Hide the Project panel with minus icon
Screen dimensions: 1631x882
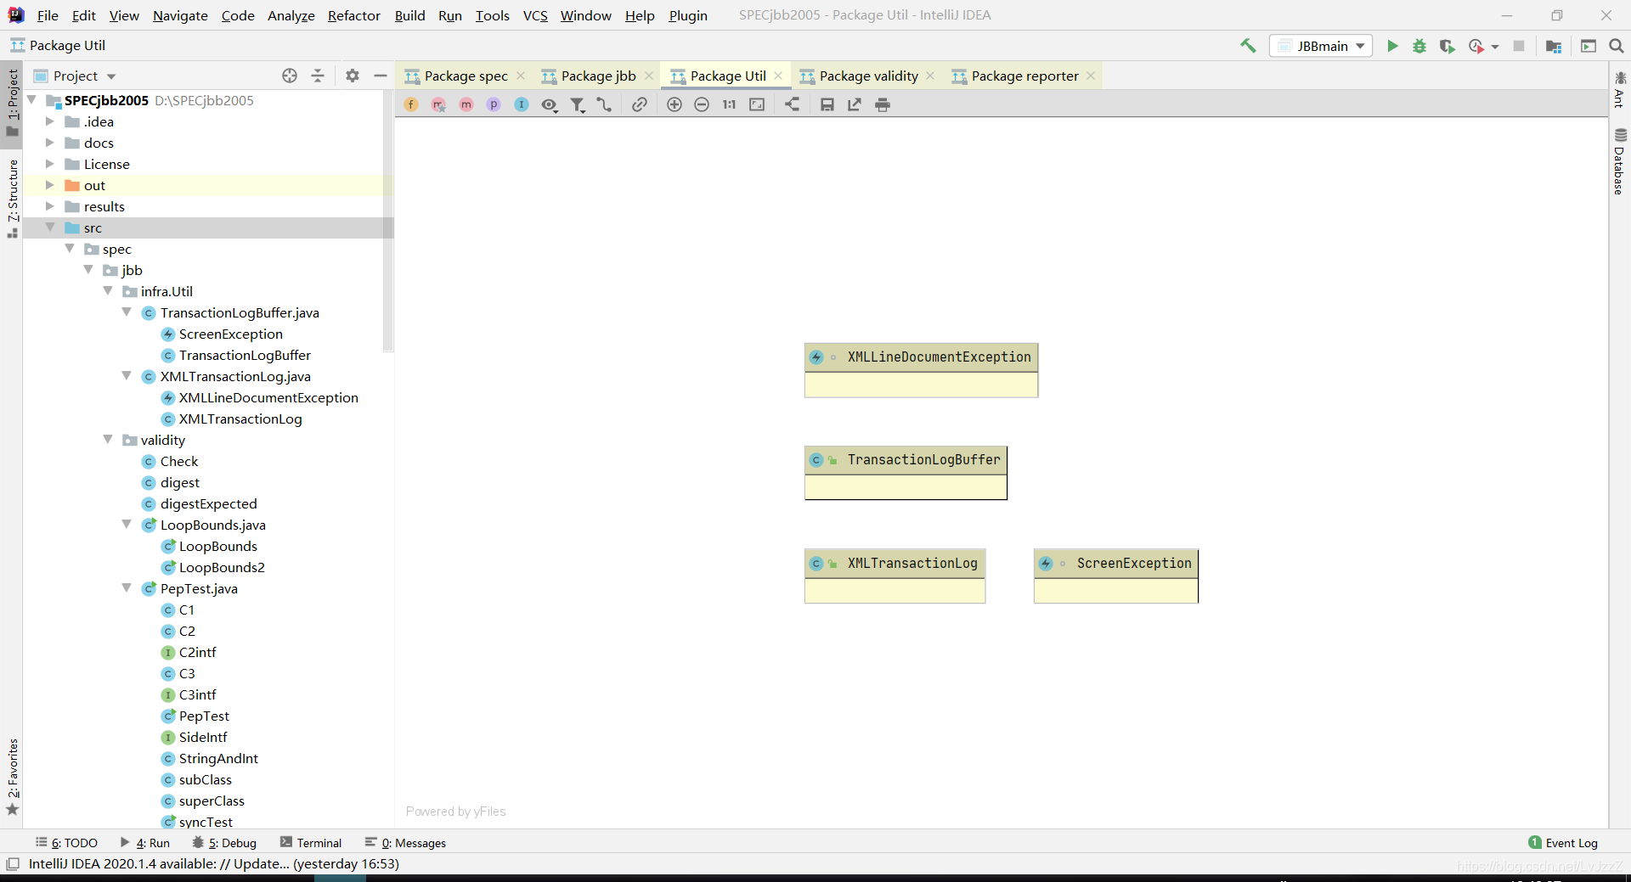tap(381, 76)
